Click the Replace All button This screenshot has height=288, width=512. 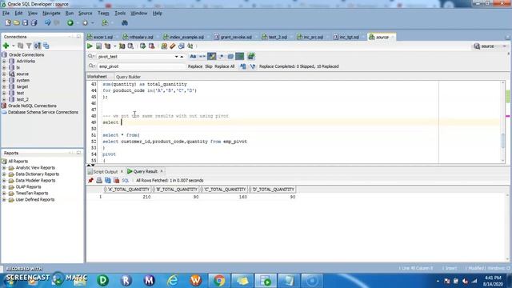point(225,66)
